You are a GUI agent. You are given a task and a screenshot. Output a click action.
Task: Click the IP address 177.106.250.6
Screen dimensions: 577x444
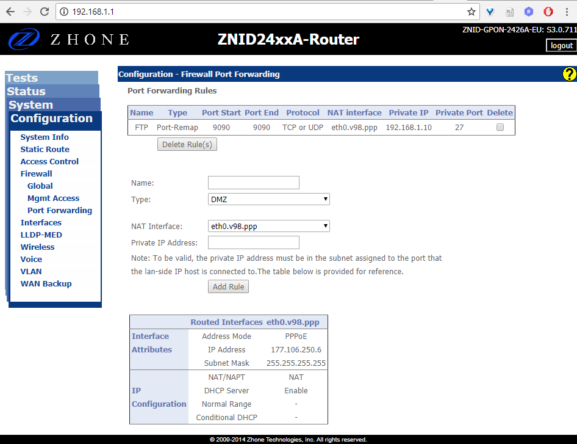pos(296,350)
